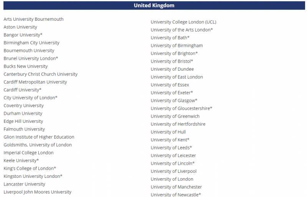This screenshot has width=307, height=197.
Task: Select City University of London
Action: tap(30, 98)
